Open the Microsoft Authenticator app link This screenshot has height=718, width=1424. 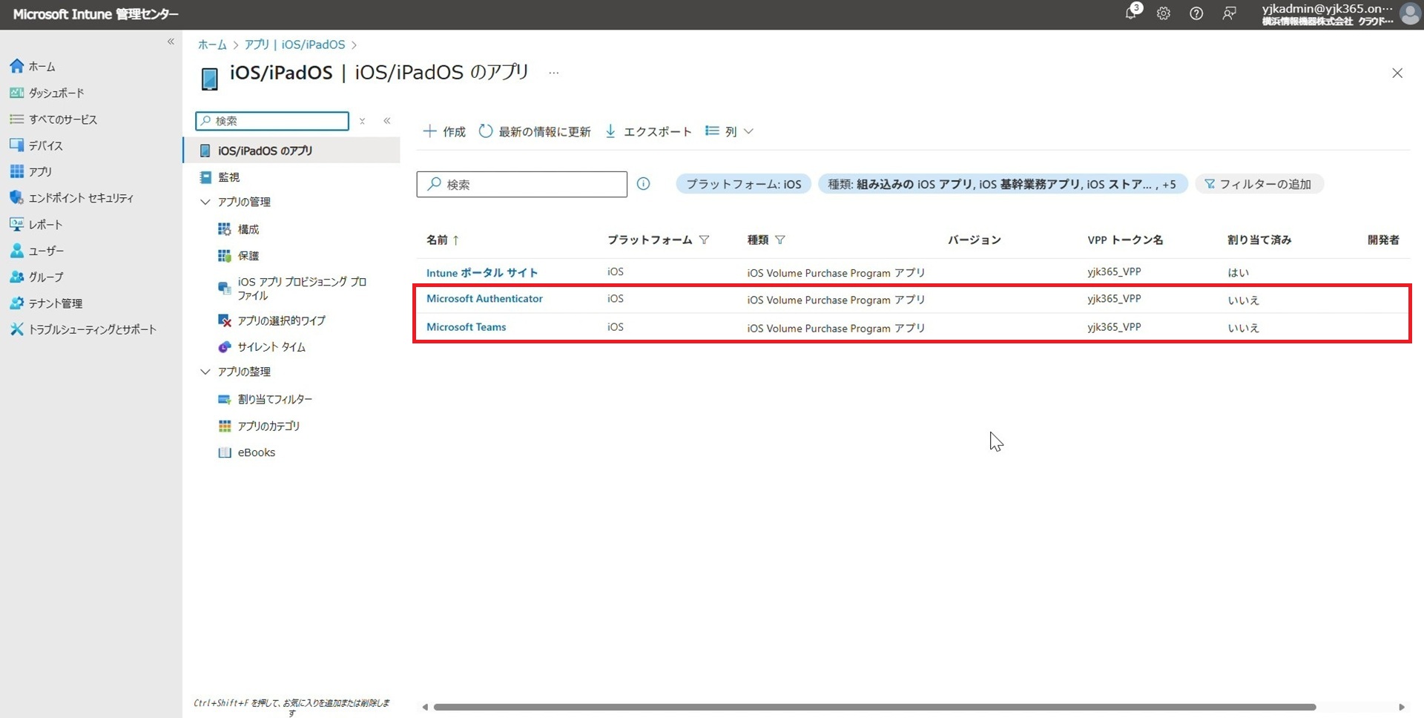pos(484,298)
